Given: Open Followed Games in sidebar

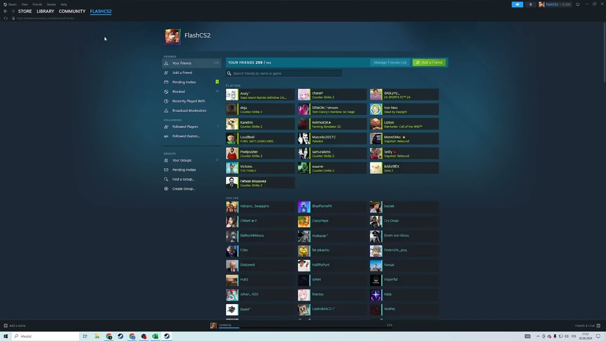Looking at the screenshot, I should click(x=186, y=136).
